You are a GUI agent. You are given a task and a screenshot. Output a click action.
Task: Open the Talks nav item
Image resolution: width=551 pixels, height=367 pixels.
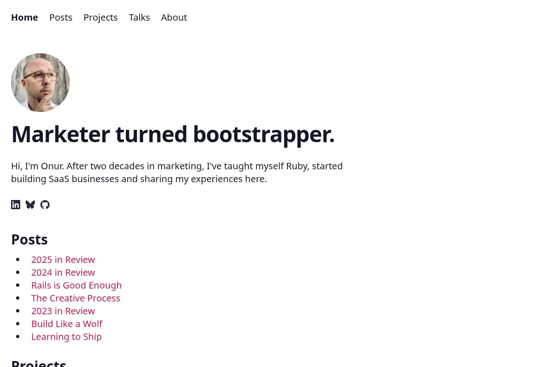[140, 17]
